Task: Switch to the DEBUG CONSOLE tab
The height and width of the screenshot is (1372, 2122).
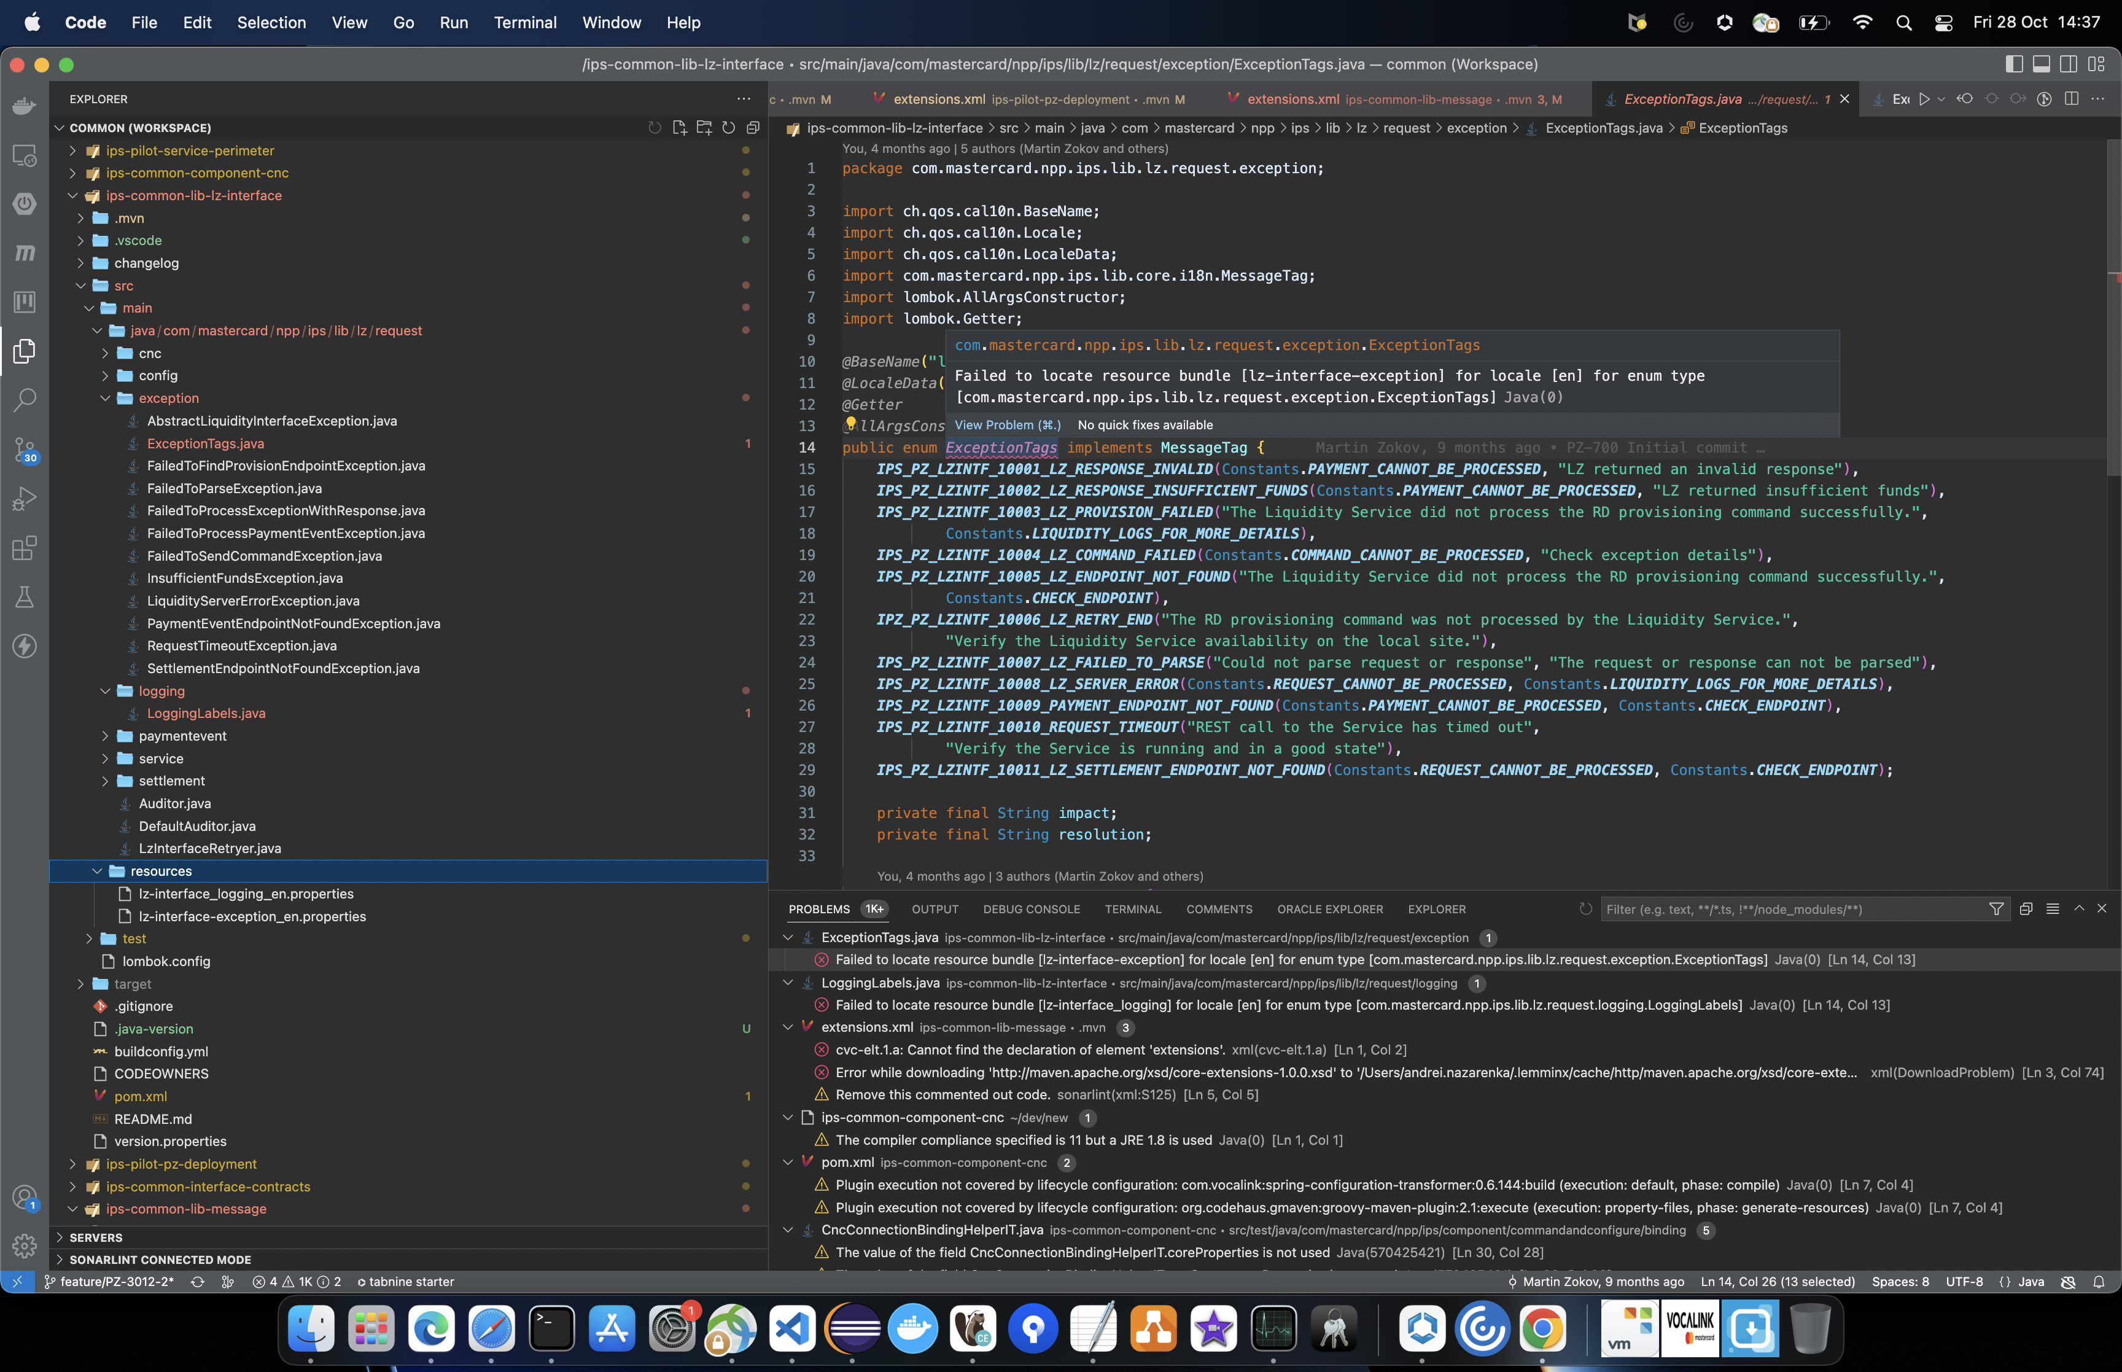Action: pyautogui.click(x=1031, y=909)
